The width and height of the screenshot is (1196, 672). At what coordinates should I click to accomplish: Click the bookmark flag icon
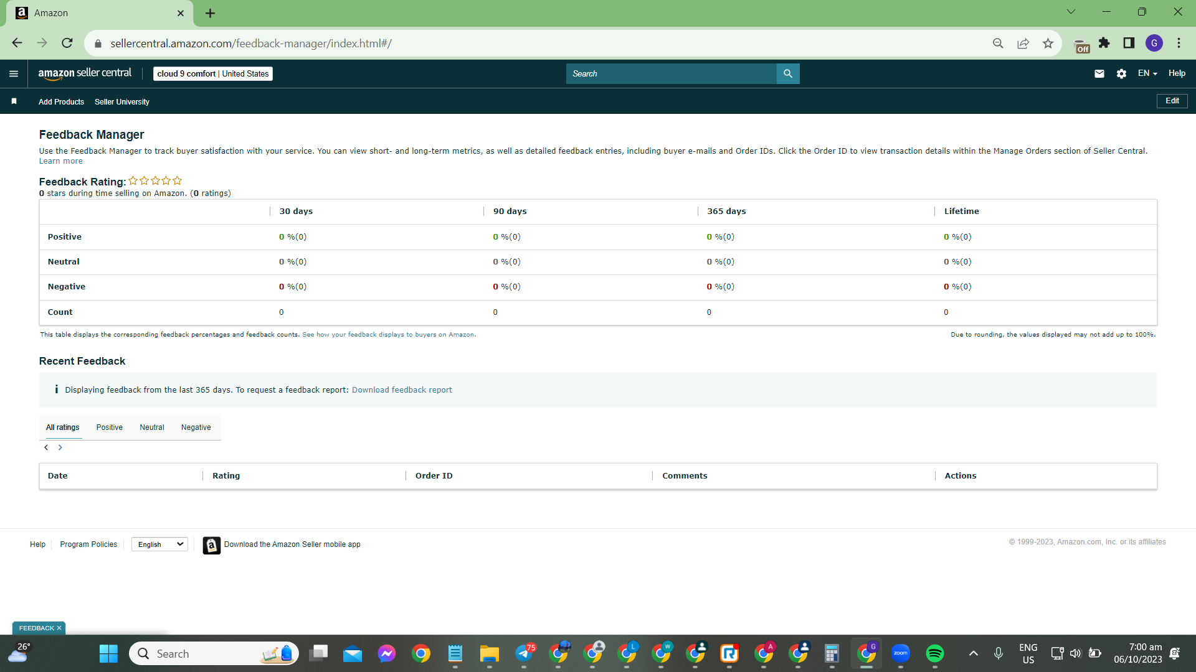point(14,101)
